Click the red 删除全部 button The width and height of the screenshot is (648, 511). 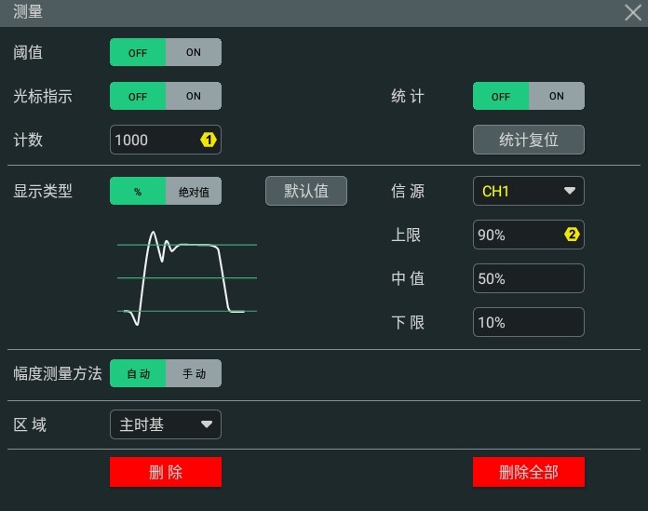[x=528, y=472]
